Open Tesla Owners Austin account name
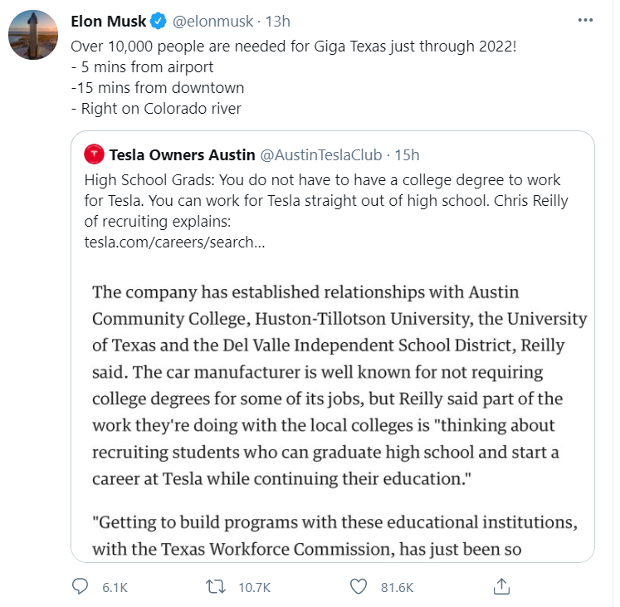The width and height of the screenshot is (620, 607). pos(182,154)
